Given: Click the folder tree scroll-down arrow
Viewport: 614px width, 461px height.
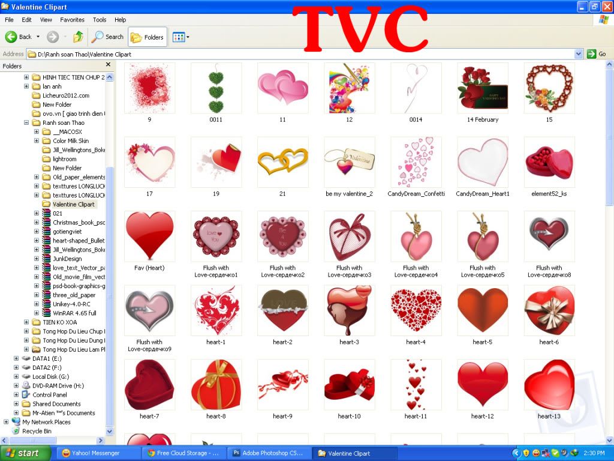Looking at the screenshot, I should pyautogui.click(x=110, y=431).
